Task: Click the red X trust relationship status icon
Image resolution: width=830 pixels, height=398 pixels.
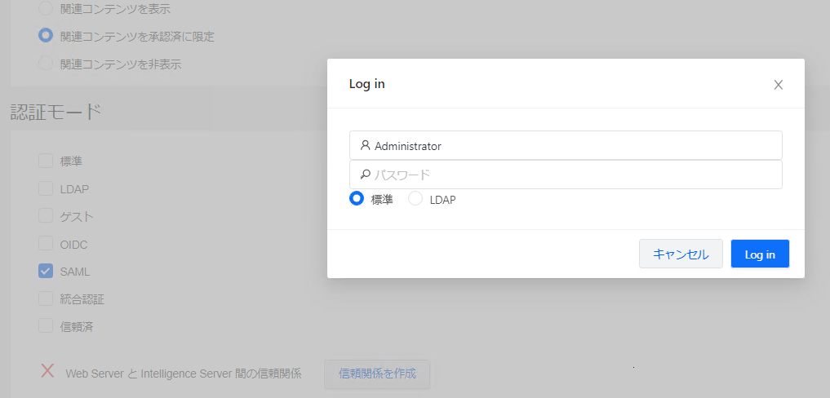Action: tap(47, 370)
